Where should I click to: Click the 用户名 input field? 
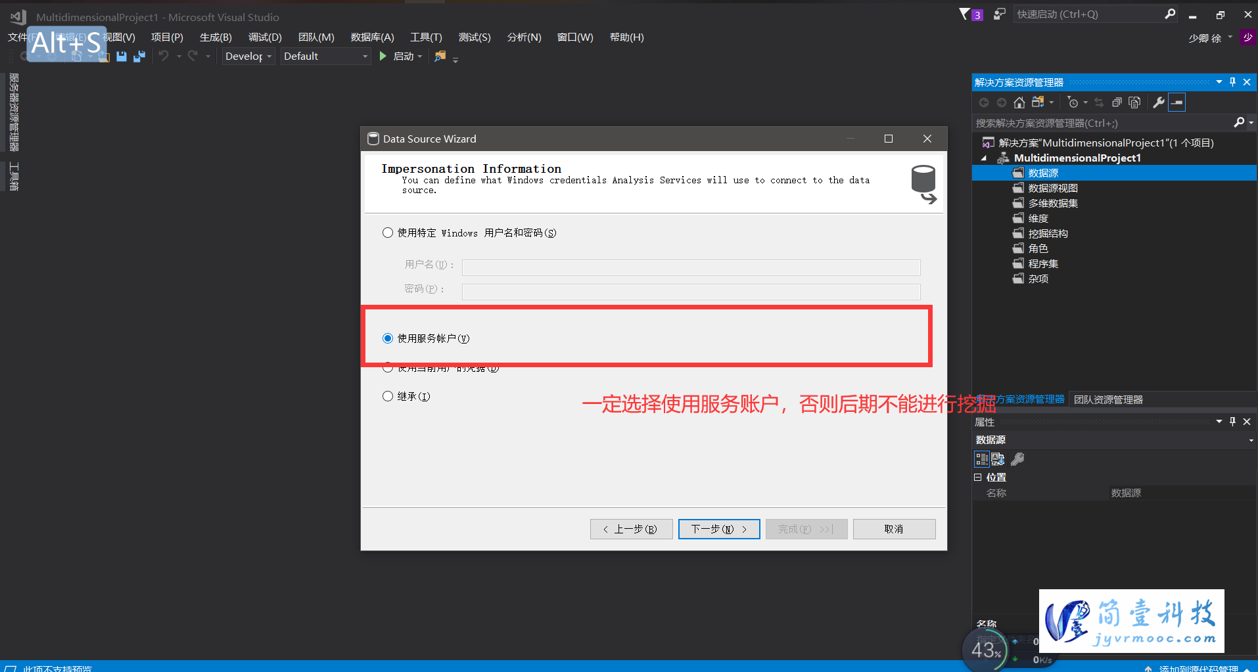(691, 267)
